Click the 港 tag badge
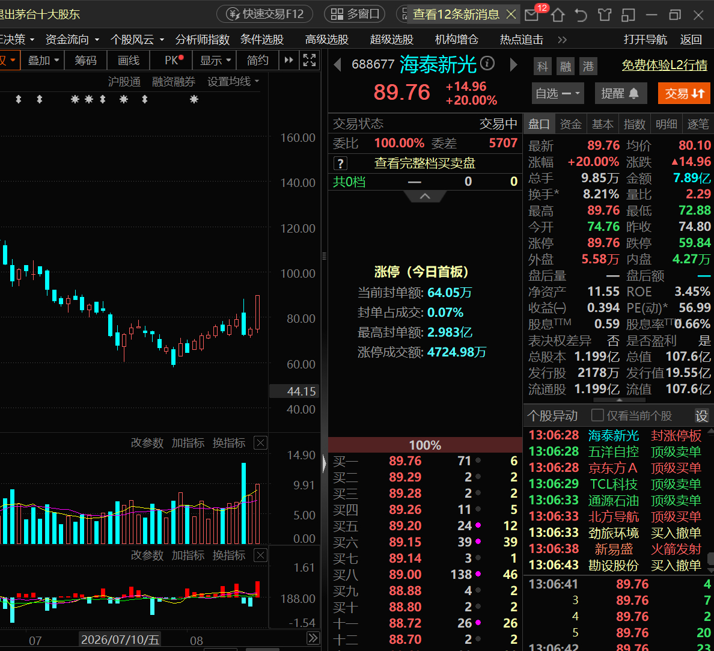Screen dimensions: 714x651 [588, 67]
